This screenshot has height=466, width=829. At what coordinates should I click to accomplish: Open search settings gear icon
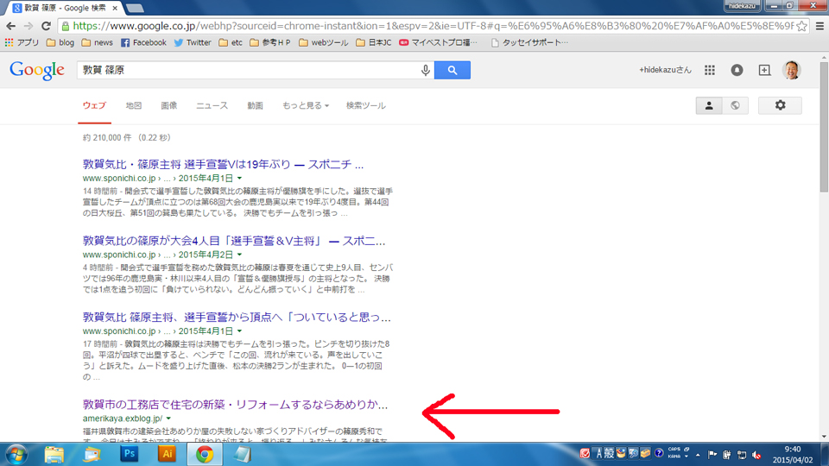pyautogui.click(x=780, y=105)
